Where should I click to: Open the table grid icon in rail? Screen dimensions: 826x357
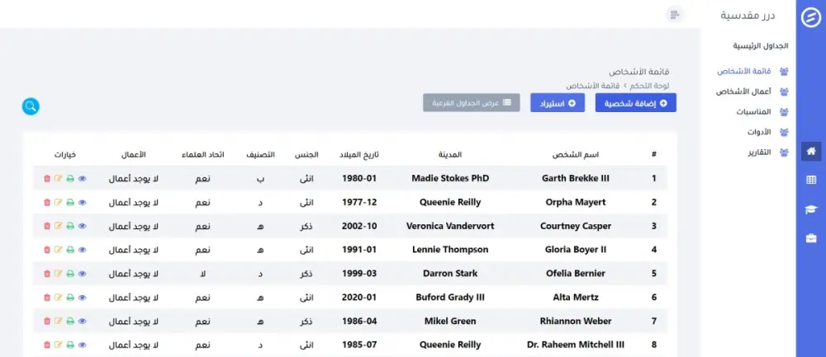[811, 180]
